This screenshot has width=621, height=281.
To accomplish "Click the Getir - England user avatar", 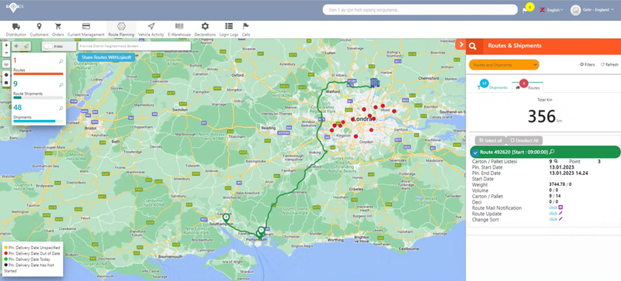I will coord(575,10).
